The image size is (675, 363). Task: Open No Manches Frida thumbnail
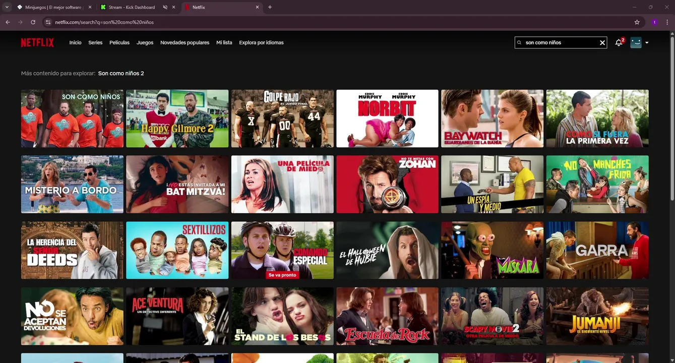(x=597, y=184)
